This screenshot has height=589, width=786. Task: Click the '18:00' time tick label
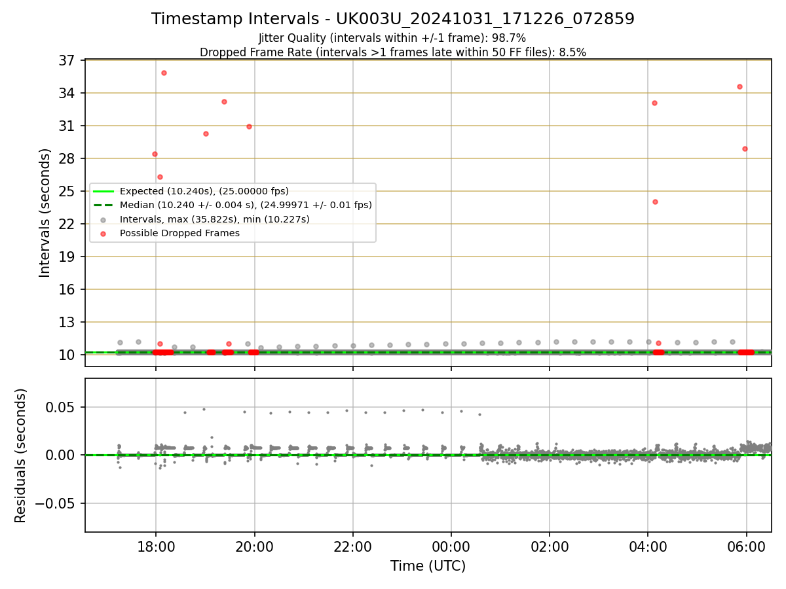coord(156,546)
